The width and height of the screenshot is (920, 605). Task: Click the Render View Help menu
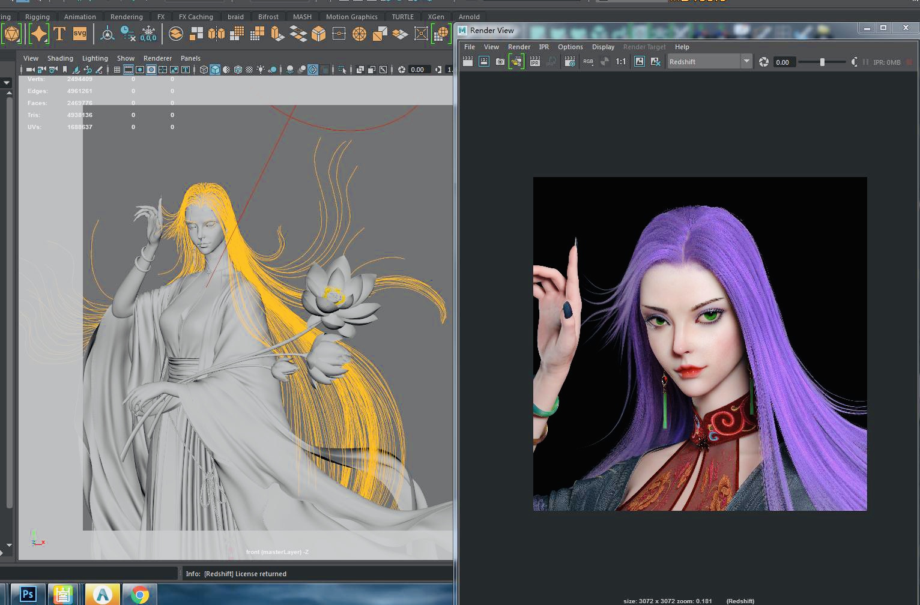[682, 47]
